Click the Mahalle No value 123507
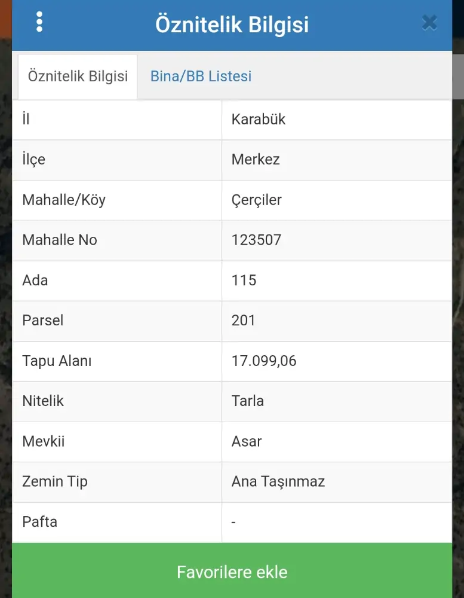The height and width of the screenshot is (598, 464). click(x=256, y=240)
